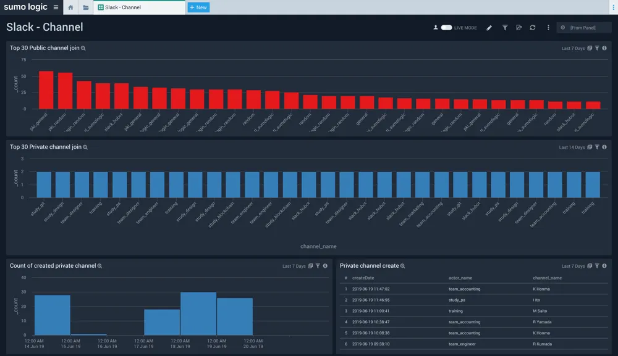Open the [From Panel] time range selector
The image size is (618, 356).
(x=584, y=28)
